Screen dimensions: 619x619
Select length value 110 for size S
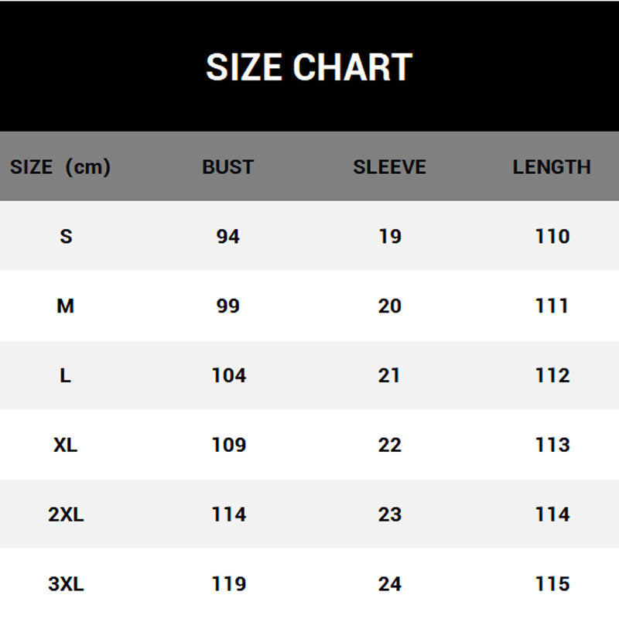coord(552,236)
